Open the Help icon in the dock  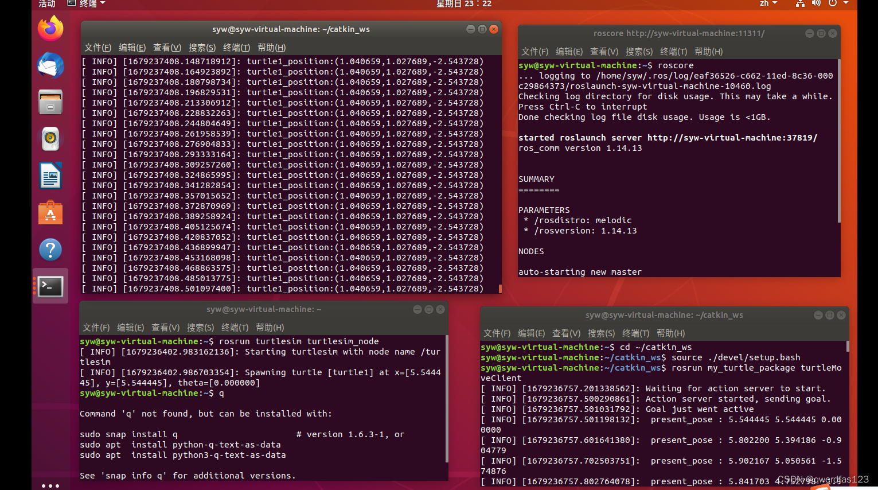(50, 250)
